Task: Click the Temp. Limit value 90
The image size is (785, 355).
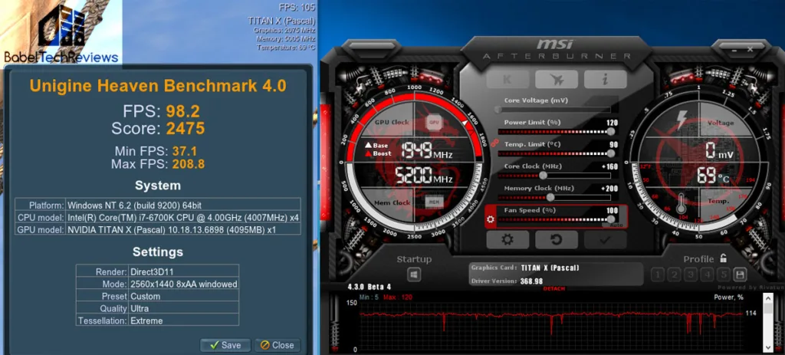Action: click(614, 145)
